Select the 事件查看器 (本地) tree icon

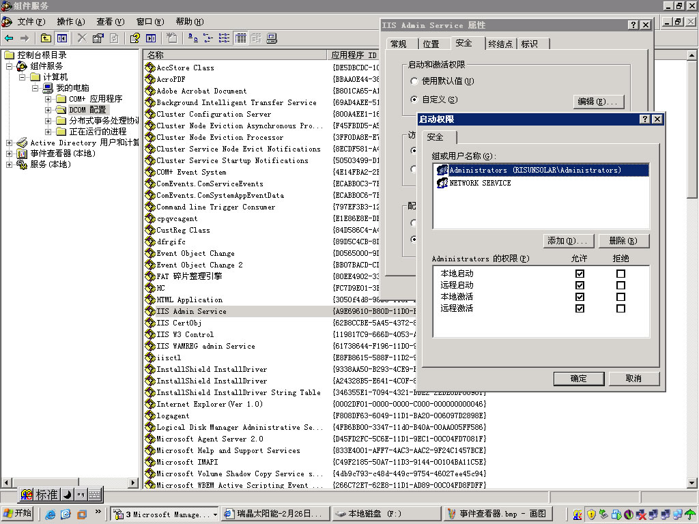click(22, 154)
